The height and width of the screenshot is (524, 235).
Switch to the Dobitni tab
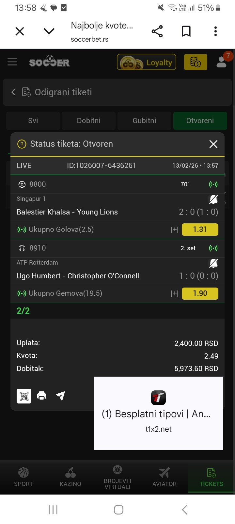88,121
